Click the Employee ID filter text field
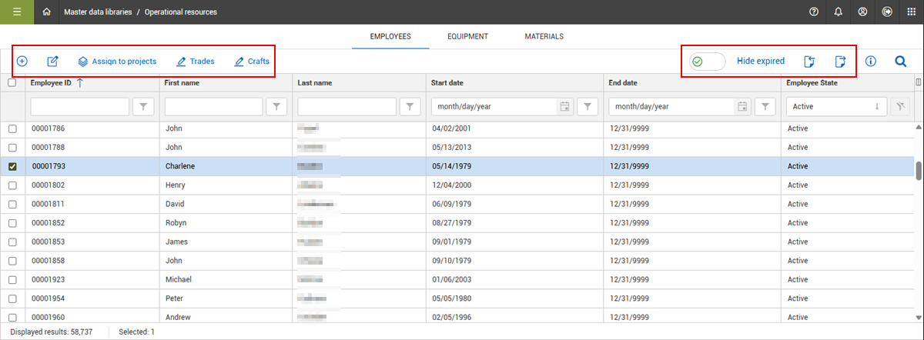 point(80,107)
